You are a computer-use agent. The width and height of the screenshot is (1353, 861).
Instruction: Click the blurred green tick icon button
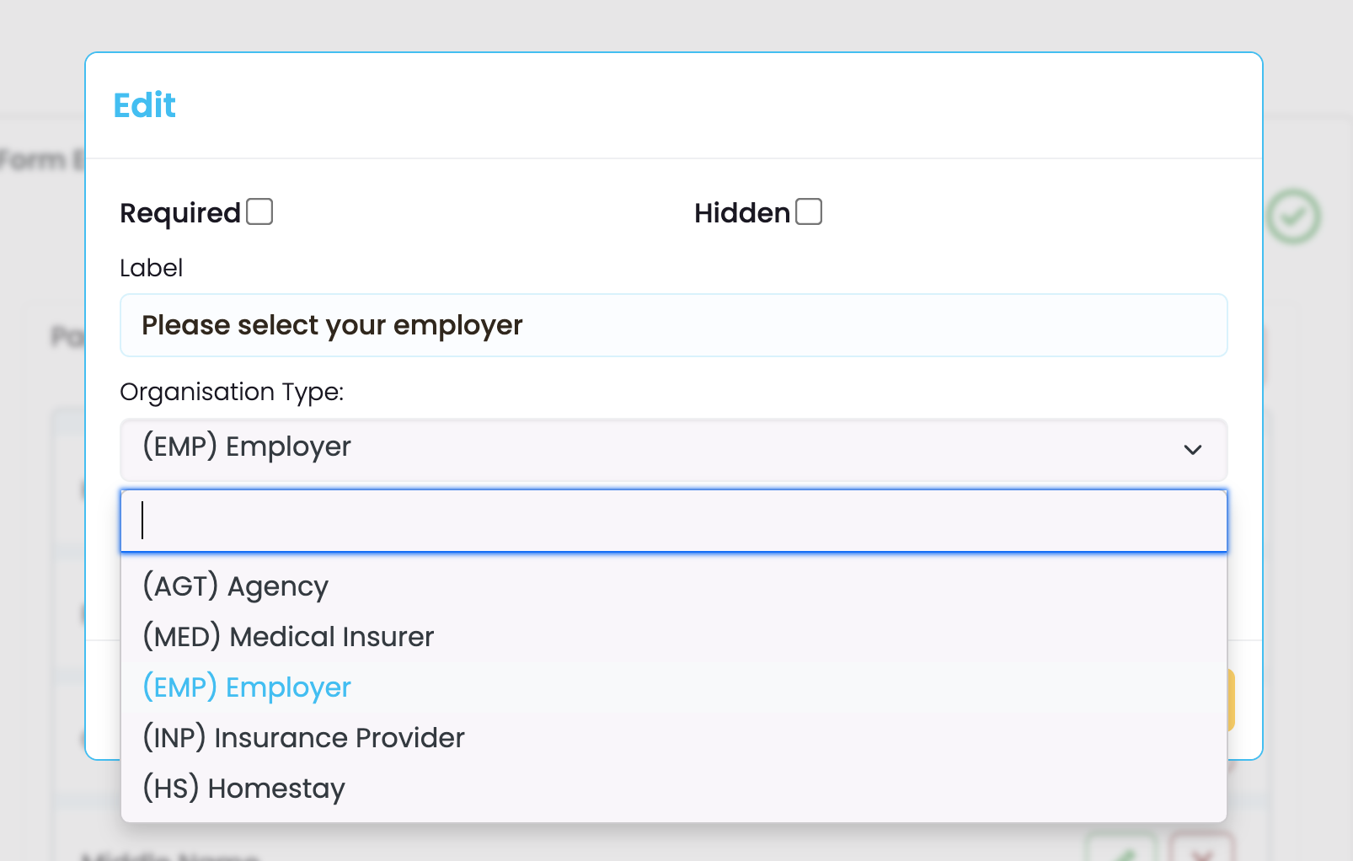point(1120,851)
